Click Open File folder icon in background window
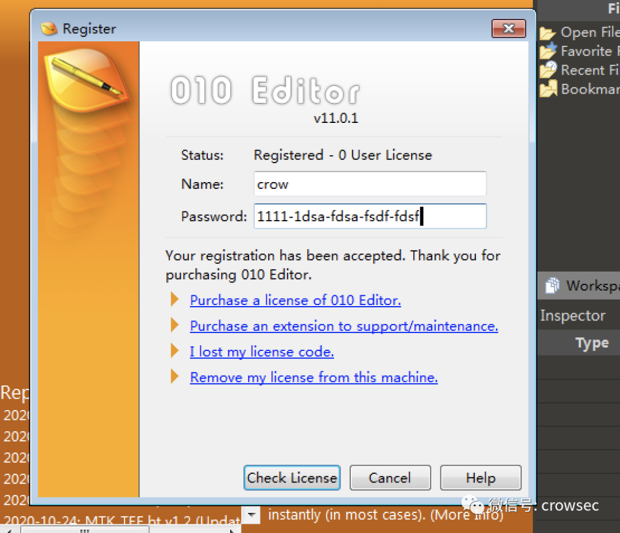Image resolution: width=620 pixels, height=533 pixels. coord(548,33)
